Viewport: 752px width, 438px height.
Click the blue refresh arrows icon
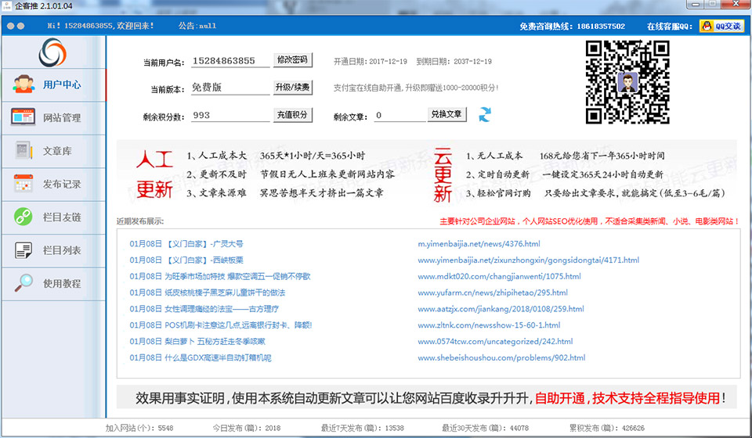485,114
